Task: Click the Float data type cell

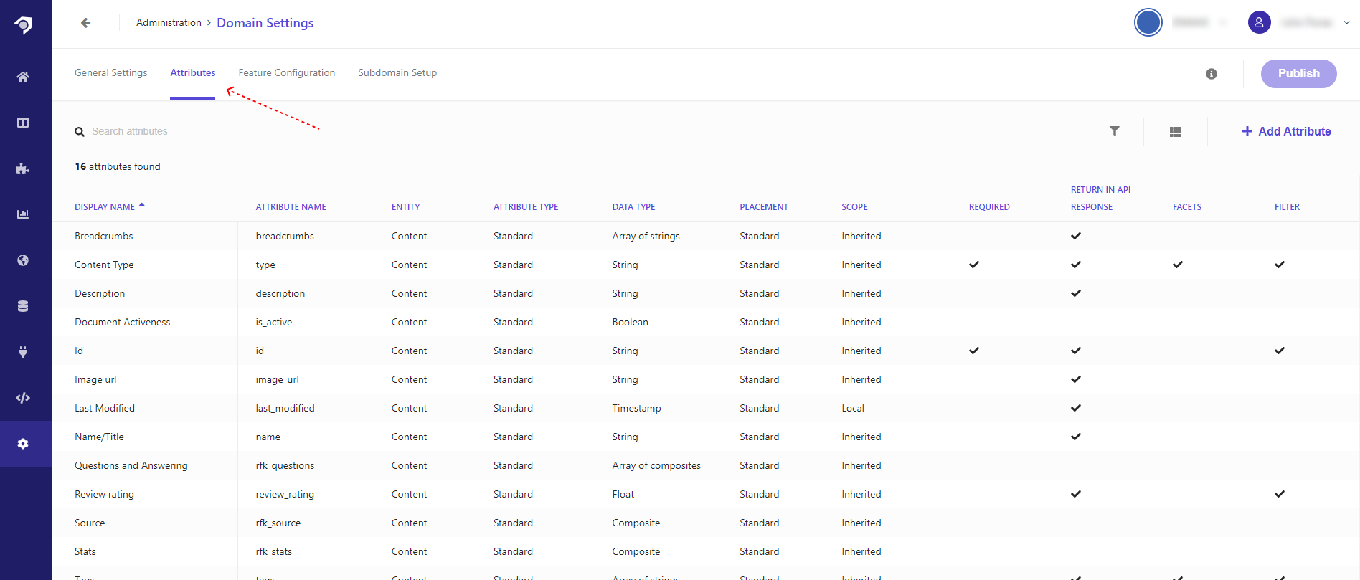Action: (623, 494)
